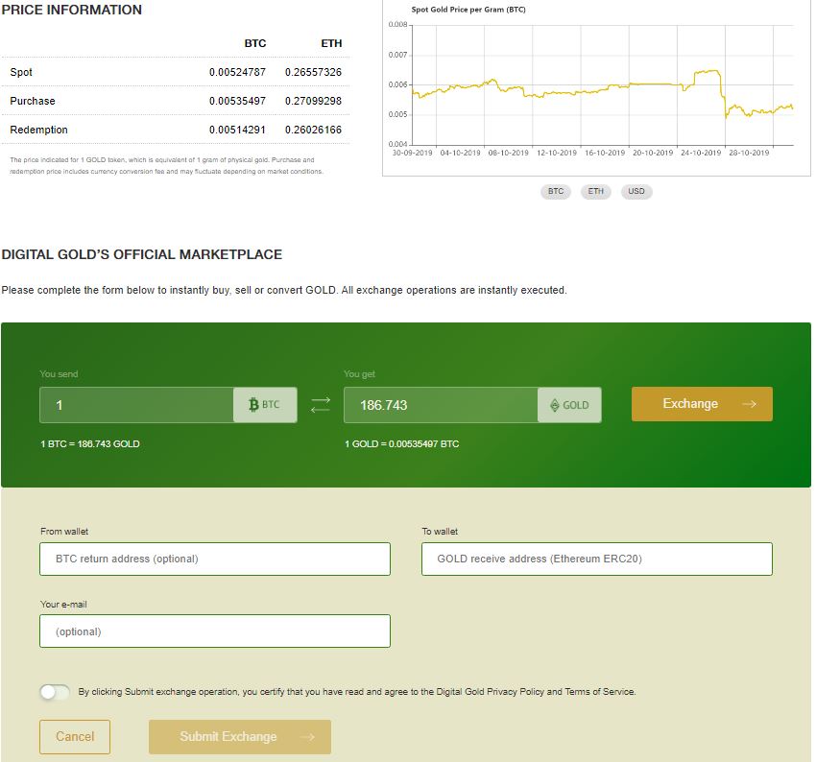This screenshot has width=816, height=762.
Task: Switch the chart to ETH
Action: click(x=595, y=191)
